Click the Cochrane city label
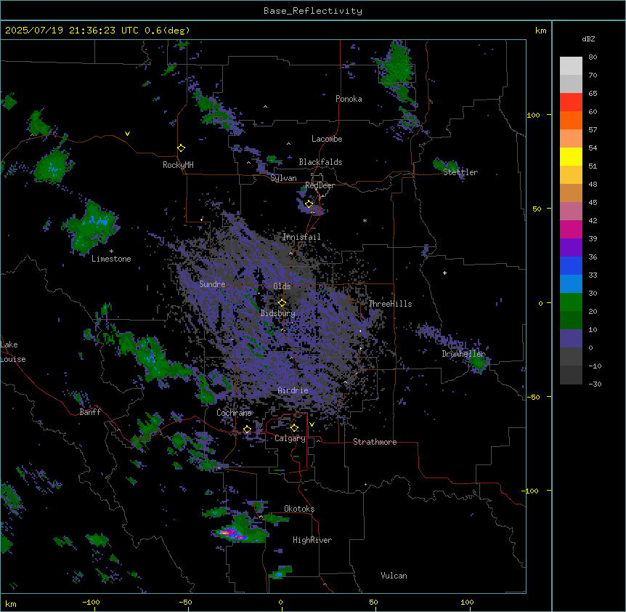626x612 pixels. (234, 413)
